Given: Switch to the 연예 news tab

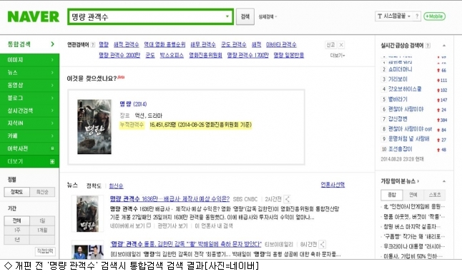Looking at the screenshot, I should 413,195.
